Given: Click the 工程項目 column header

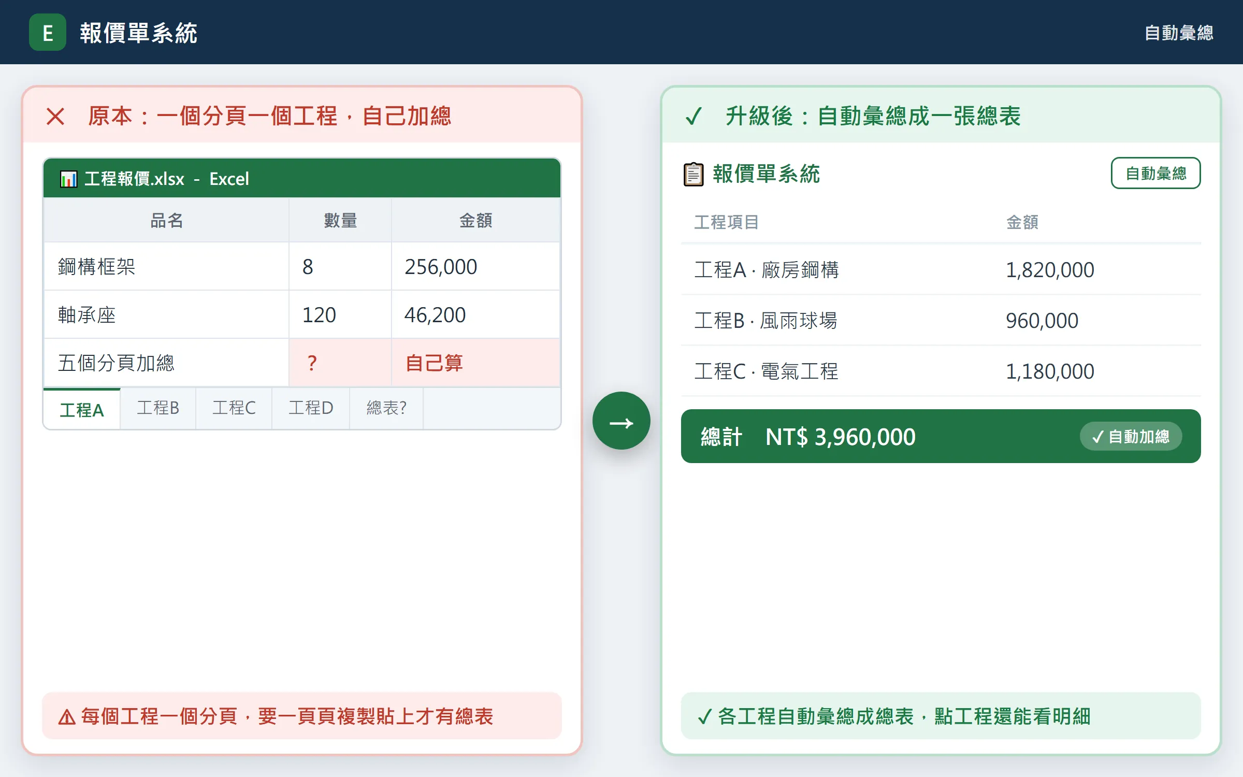Looking at the screenshot, I should [x=726, y=222].
